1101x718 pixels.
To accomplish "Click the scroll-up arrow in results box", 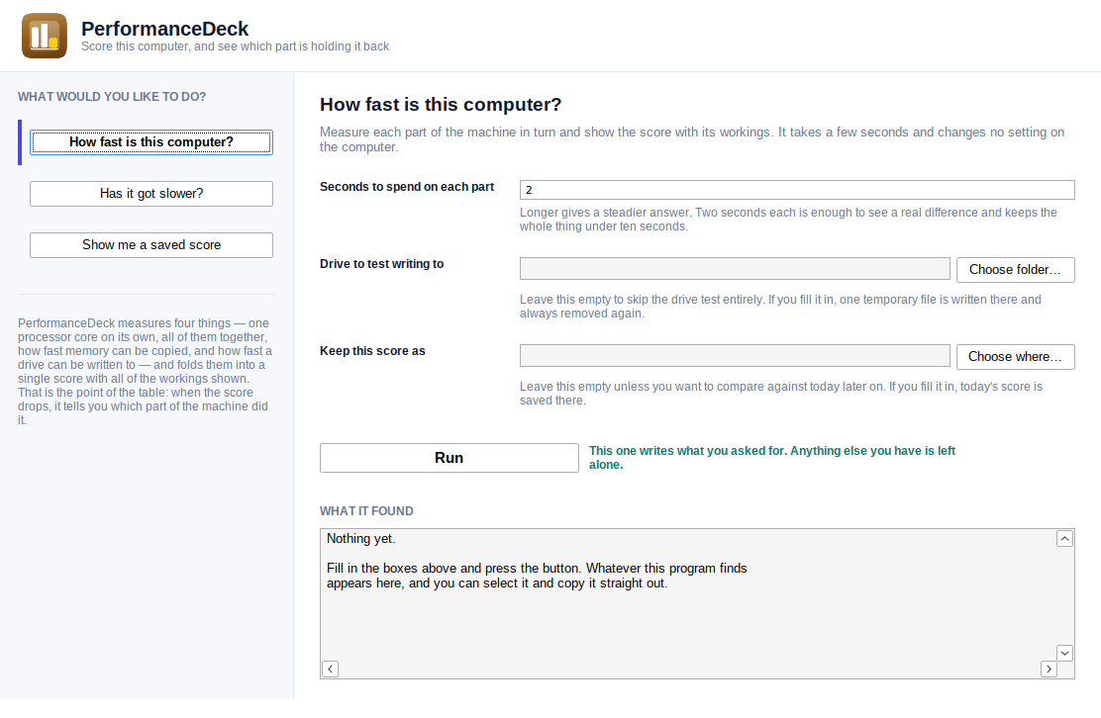I will tap(1064, 538).
